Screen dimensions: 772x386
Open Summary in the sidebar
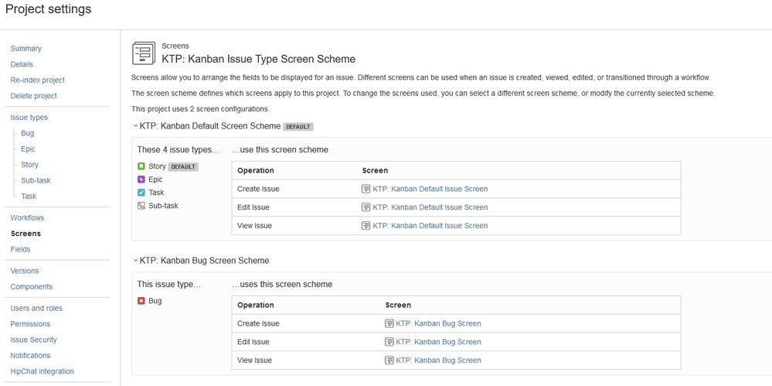(x=26, y=48)
